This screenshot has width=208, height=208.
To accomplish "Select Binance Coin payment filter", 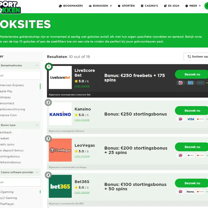I will point(8,115).
